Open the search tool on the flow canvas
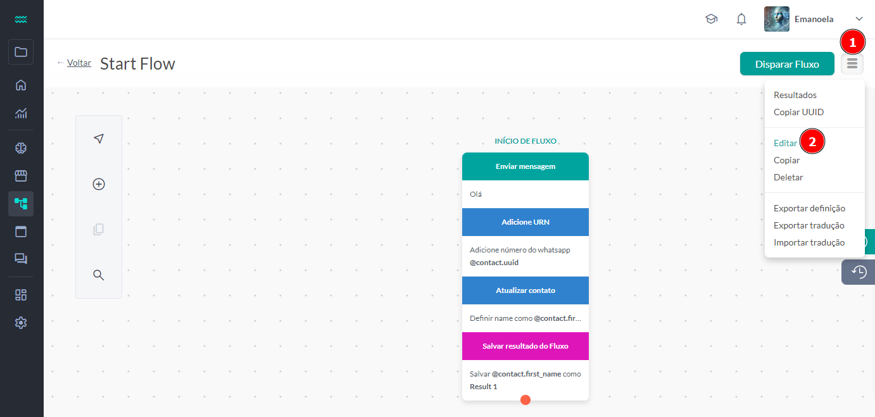Image resolution: width=875 pixels, height=417 pixels. (99, 275)
